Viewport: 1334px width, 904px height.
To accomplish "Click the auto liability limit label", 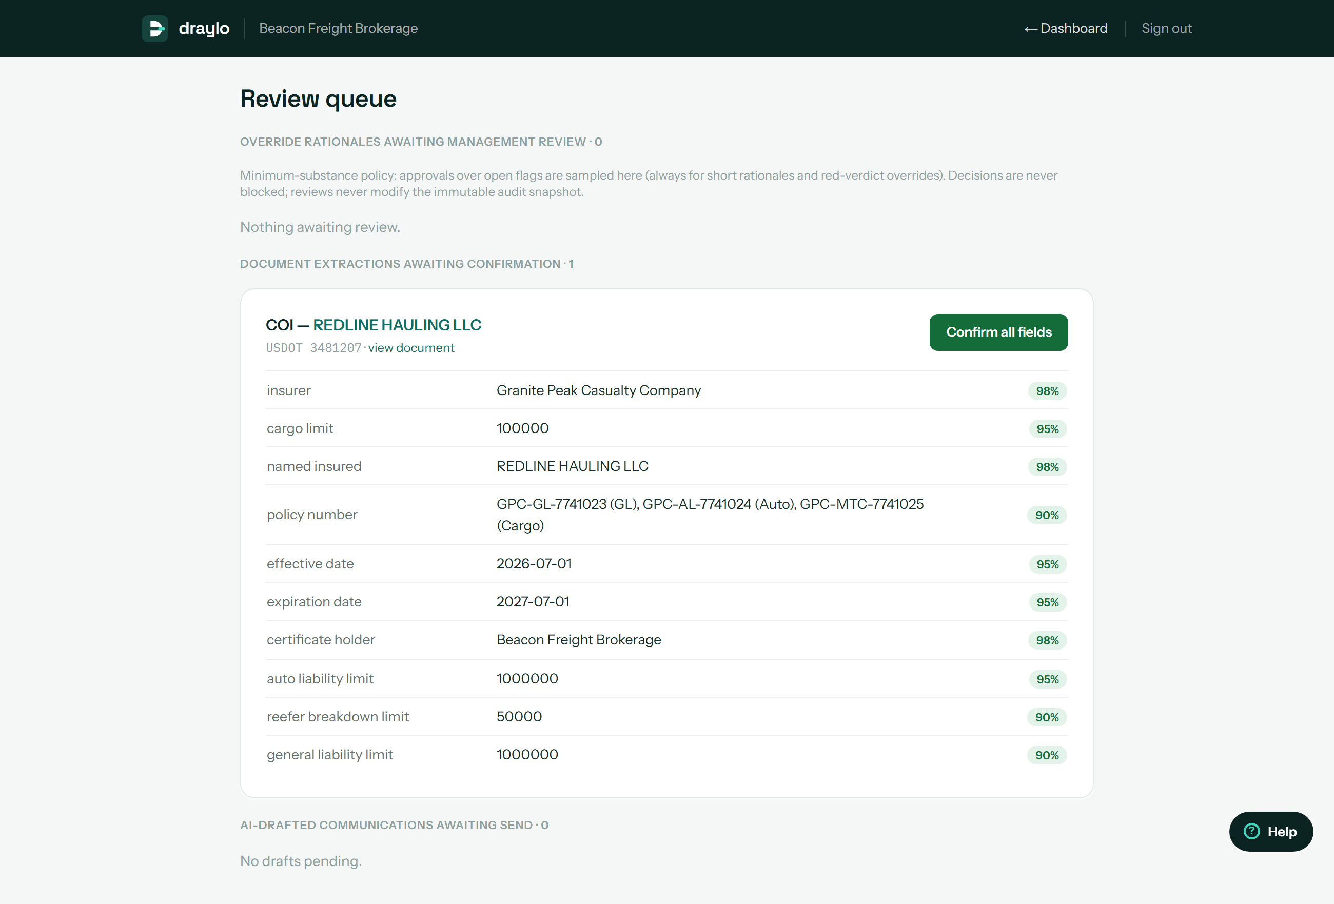I will tap(320, 678).
